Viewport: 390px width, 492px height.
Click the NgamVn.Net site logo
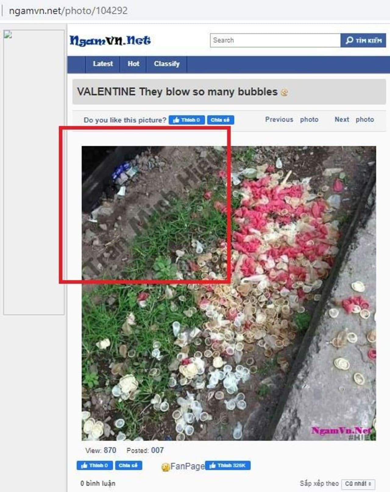pos(110,41)
